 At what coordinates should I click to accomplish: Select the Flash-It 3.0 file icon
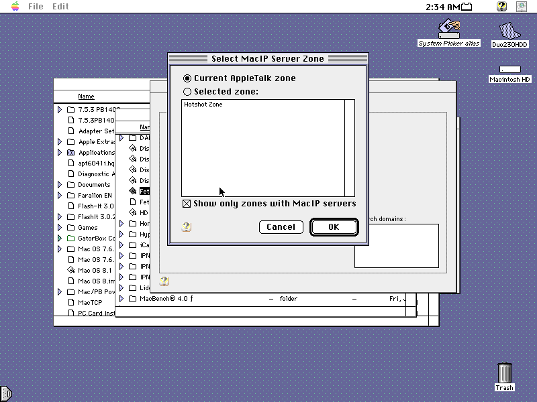71,206
